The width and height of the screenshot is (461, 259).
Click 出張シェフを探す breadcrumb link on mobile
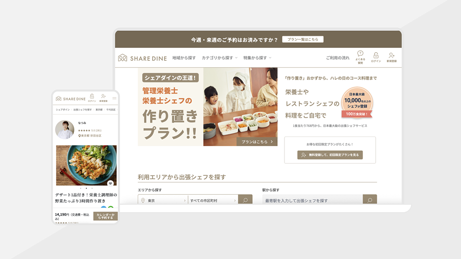pyautogui.click(x=82, y=110)
